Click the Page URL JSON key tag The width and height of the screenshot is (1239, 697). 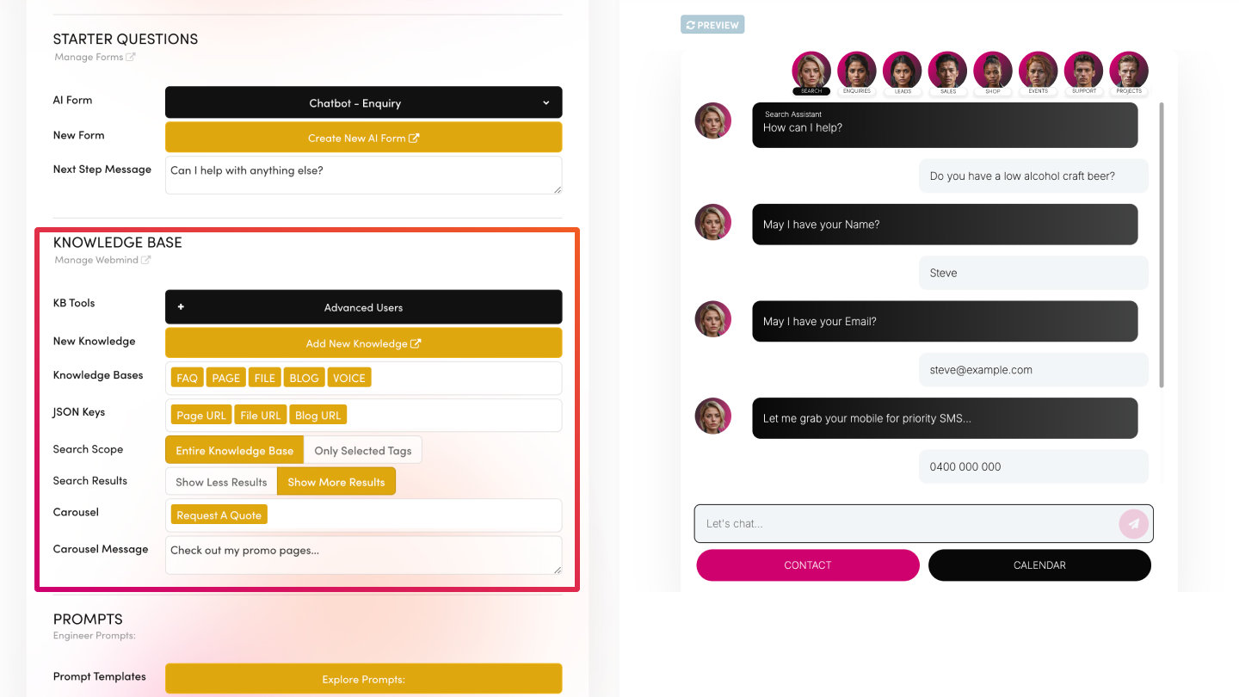[201, 415]
